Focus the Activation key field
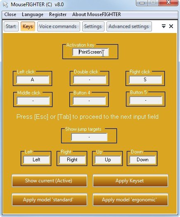This screenshot has height=217, width=180. (90, 52)
